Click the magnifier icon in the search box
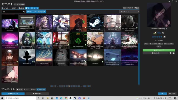 (24, 12)
